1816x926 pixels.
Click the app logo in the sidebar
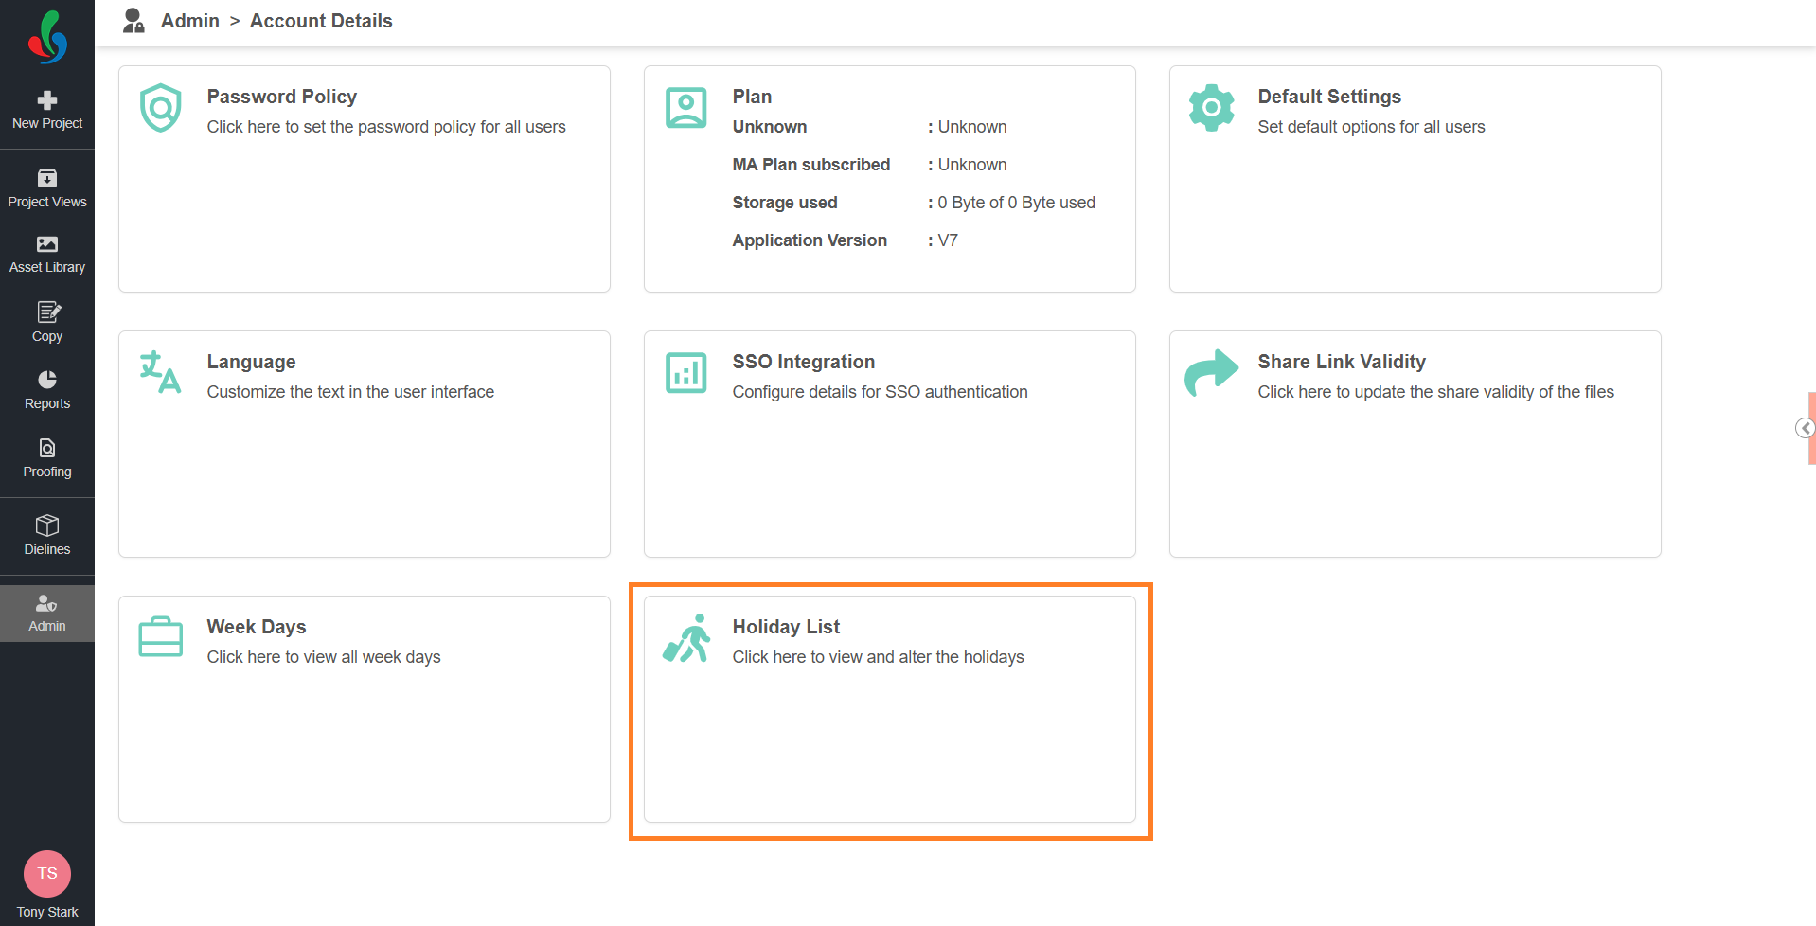tap(47, 38)
